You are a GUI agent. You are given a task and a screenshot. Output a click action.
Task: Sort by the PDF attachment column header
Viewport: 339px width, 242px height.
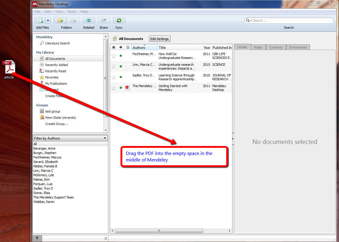click(128, 47)
